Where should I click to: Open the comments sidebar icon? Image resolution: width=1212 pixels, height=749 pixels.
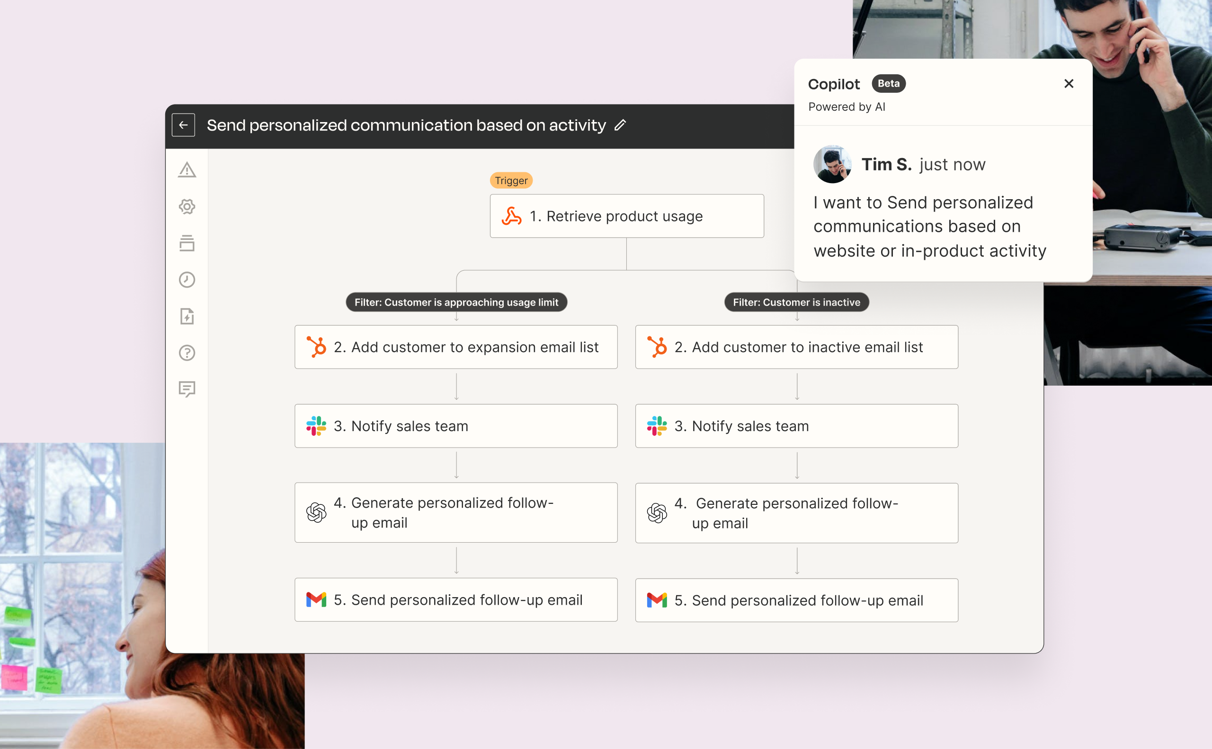(x=187, y=389)
